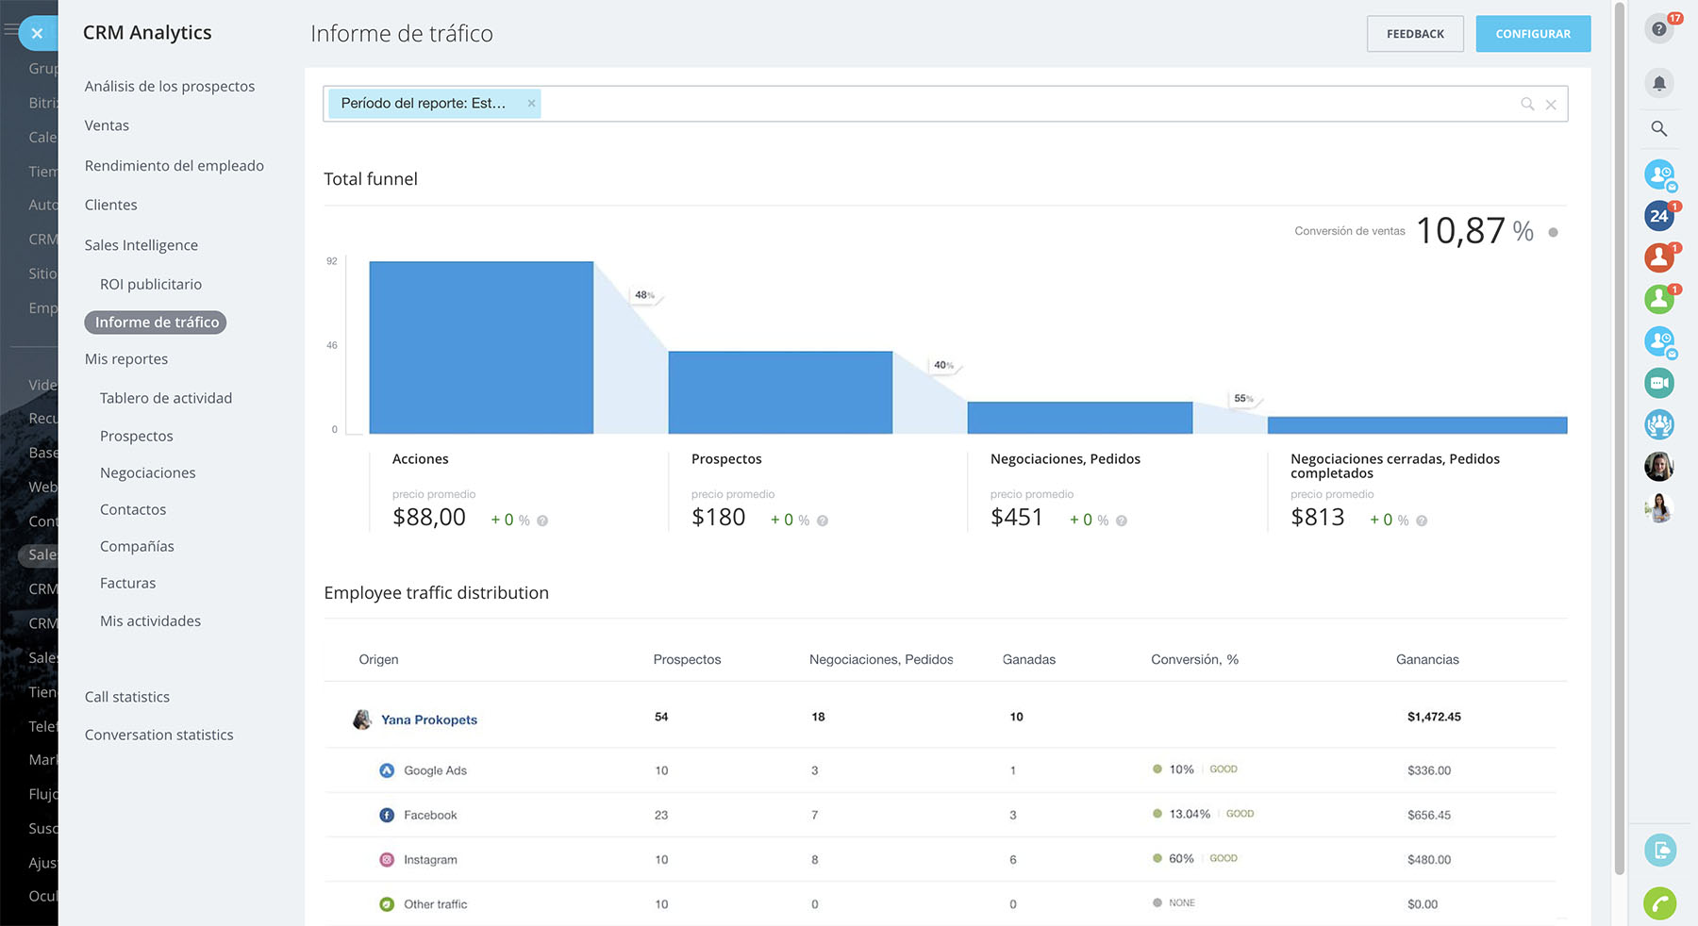Viewport: 1698px width, 926px height.
Task: Click the Google Ads source icon
Action: (x=387, y=770)
